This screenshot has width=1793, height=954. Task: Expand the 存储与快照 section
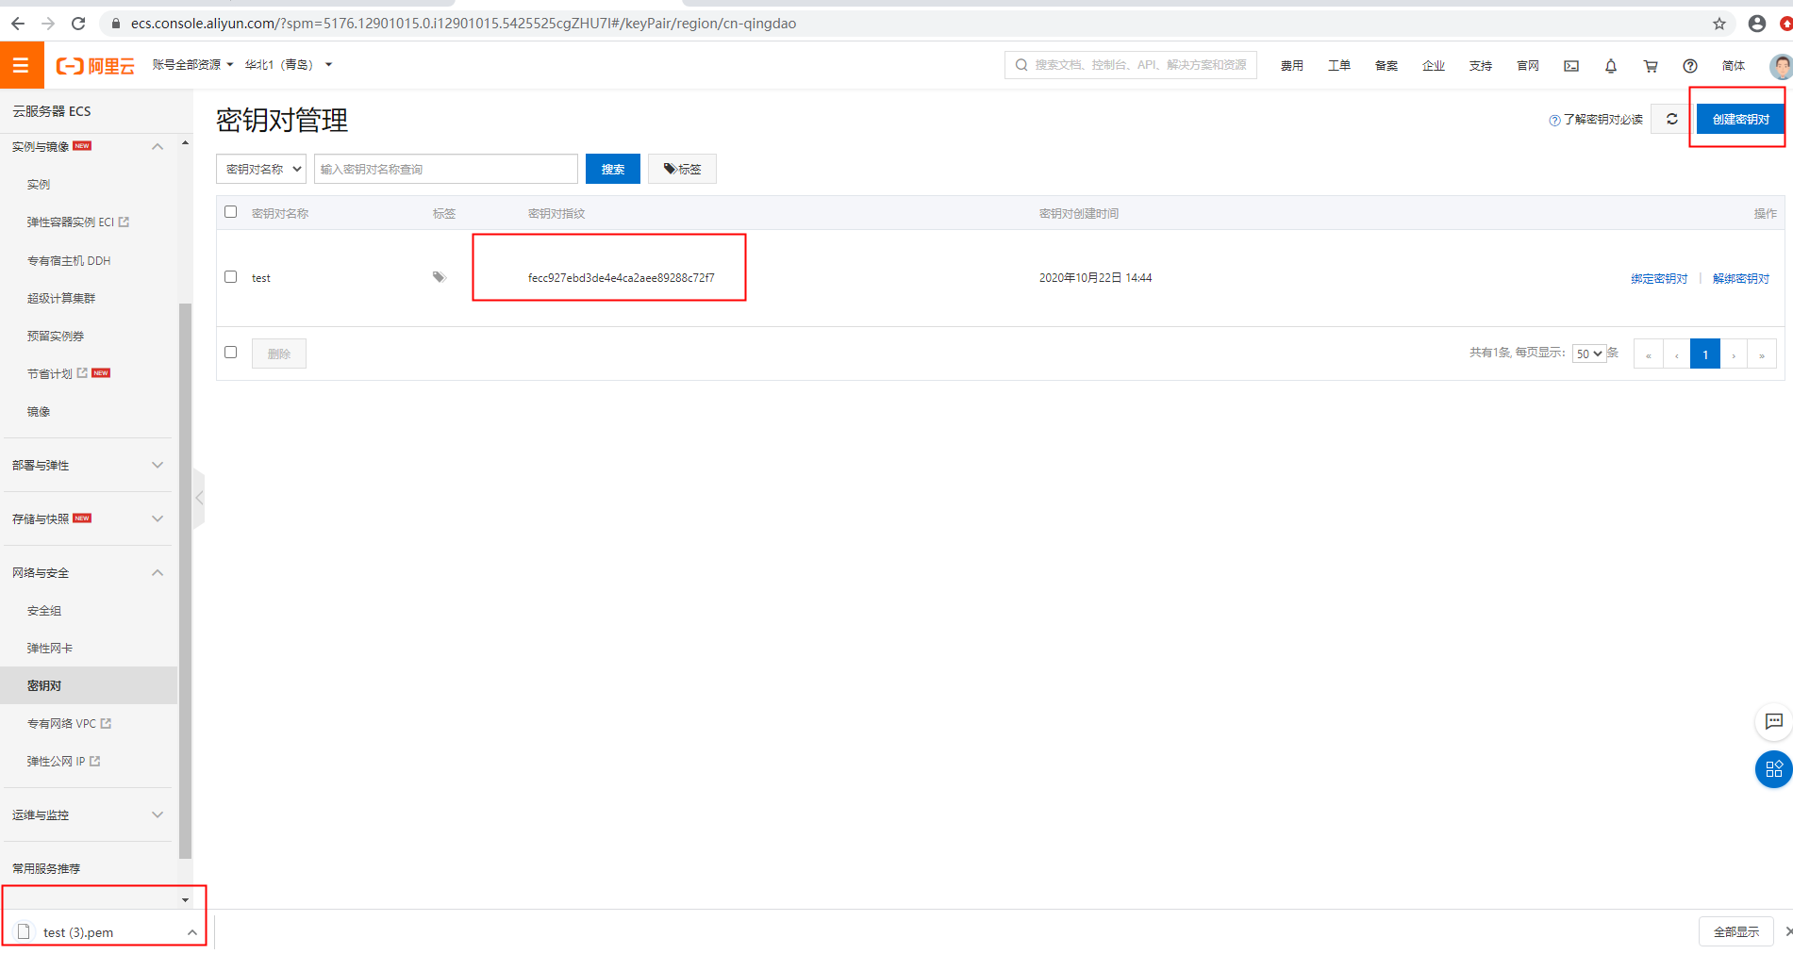click(158, 518)
